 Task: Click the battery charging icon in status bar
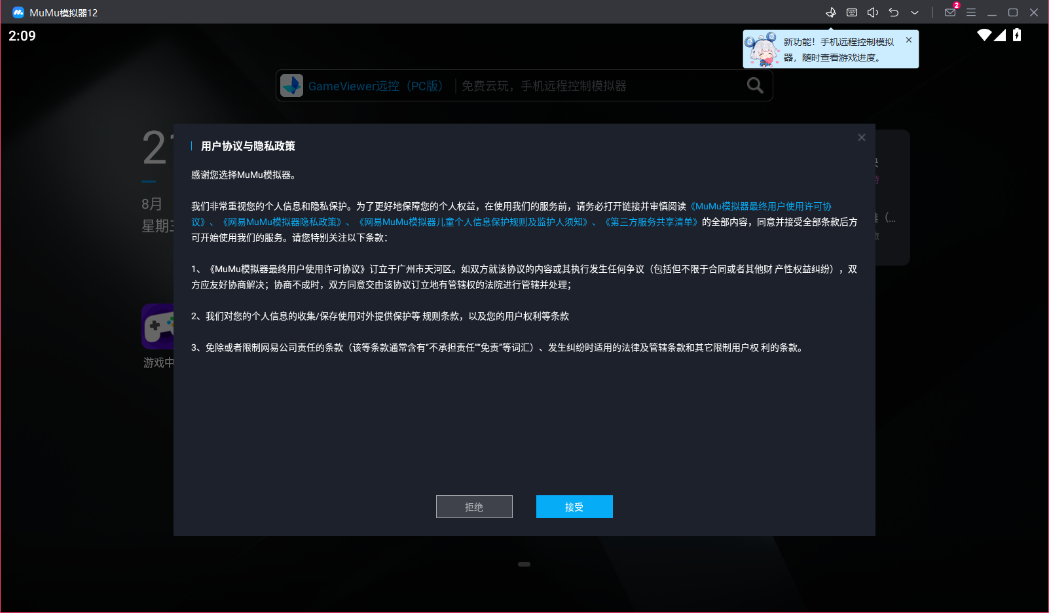[x=1016, y=36]
